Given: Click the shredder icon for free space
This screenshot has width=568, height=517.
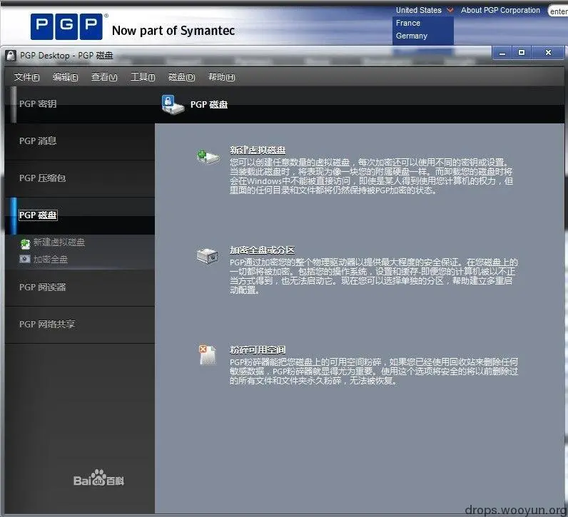Looking at the screenshot, I should tap(208, 355).
